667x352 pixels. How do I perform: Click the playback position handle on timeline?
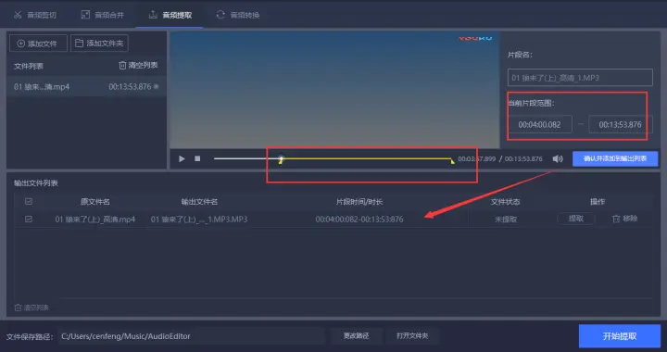point(282,158)
